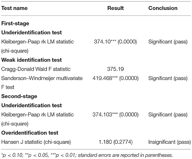Select the result value 419.468*** (0.0000)
192x159 pixels.
tap(115, 78)
